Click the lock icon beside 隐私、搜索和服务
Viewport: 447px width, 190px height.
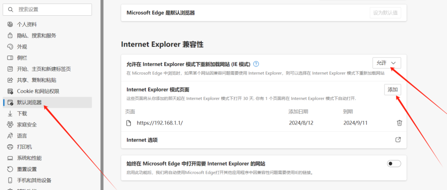coord(10,36)
